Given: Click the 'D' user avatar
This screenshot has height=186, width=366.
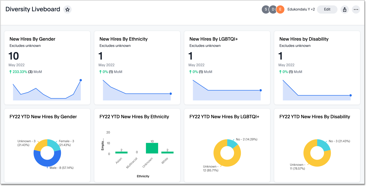Looking at the screenshot, I should [273, 9].
